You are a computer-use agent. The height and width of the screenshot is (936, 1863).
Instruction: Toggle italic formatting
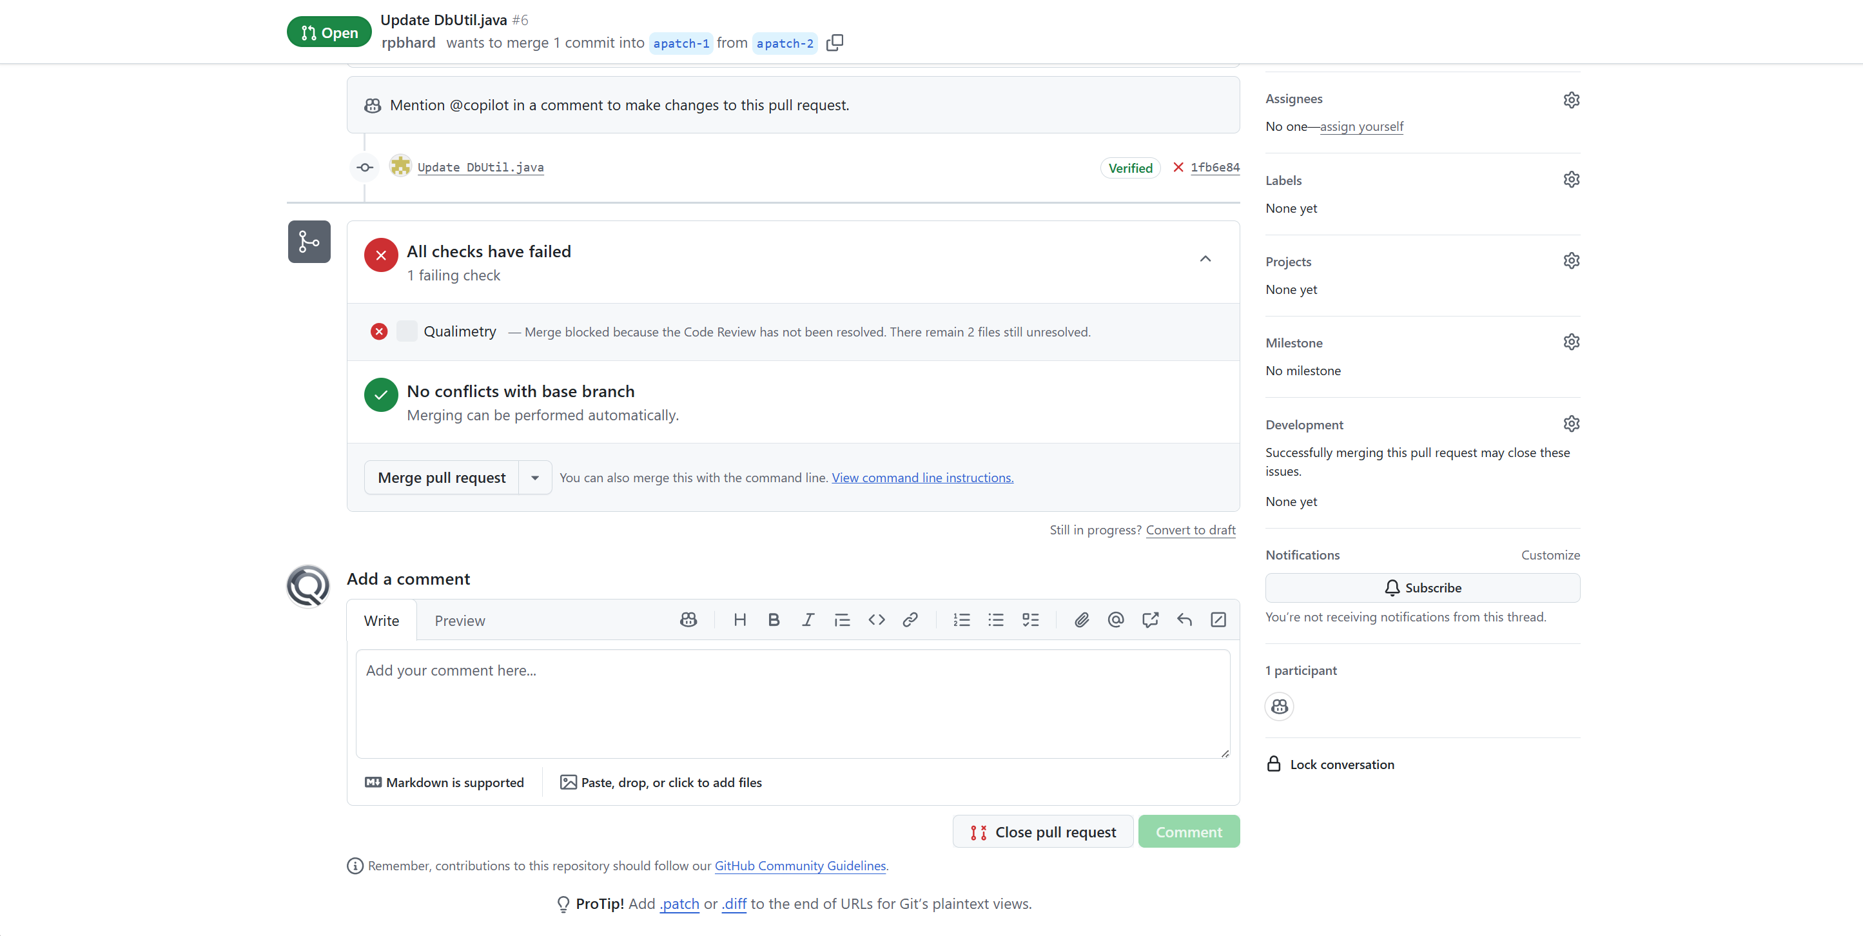click(x=808, y=620)
